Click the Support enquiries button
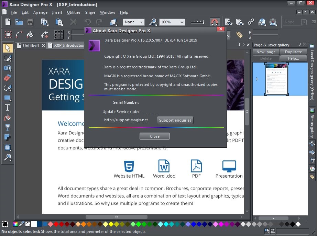 (x=175, y=120)
